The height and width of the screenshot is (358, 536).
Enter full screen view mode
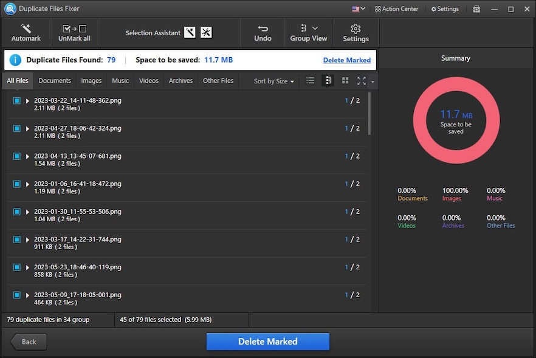[x=362, y=80]
